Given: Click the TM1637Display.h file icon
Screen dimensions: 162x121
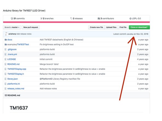Looking at the screenshot, I should click(5, 74).
